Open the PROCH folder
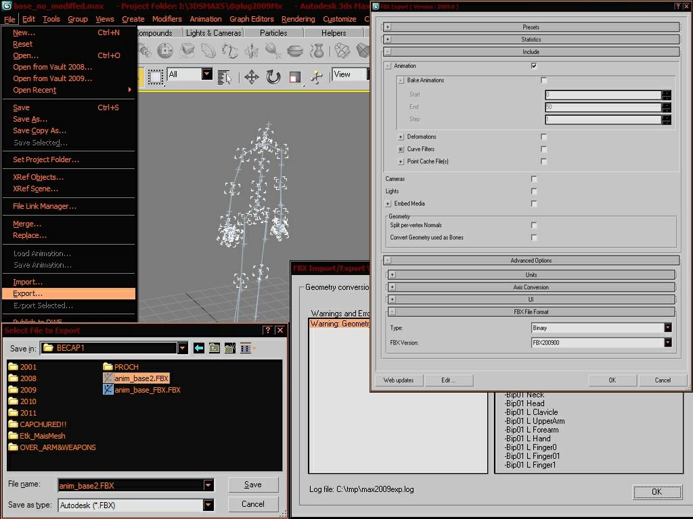The height and width of the screenshot is (519, 693). click(120, 367)
